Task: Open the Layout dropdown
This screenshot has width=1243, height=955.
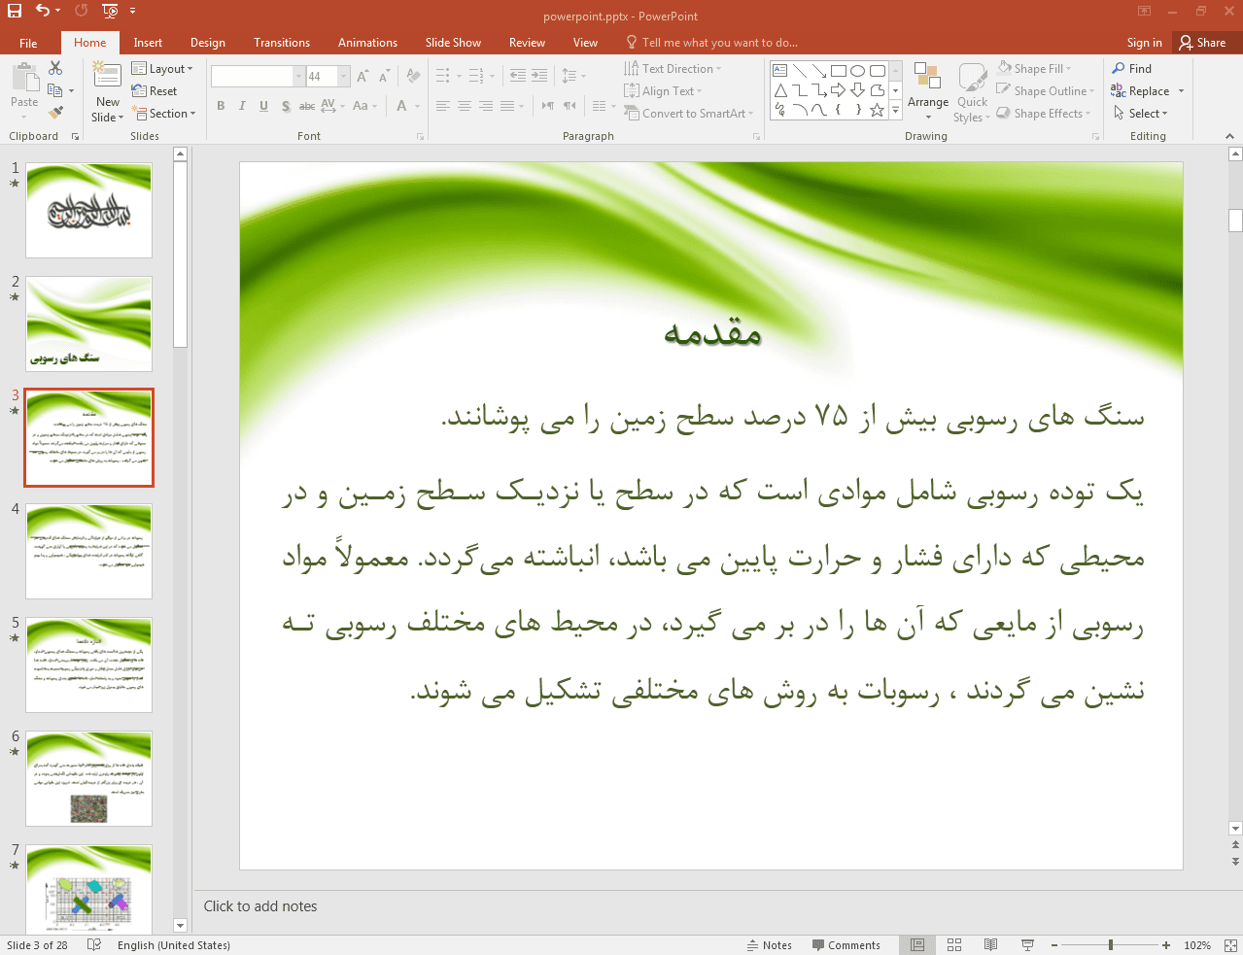Action: pos(162,69)
